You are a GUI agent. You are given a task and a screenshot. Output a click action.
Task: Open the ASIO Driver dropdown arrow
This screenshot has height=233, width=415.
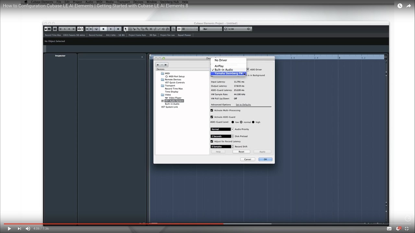click(248, 70)
